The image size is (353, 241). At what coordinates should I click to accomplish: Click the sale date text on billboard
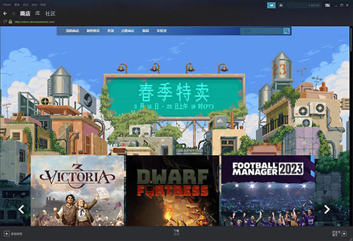174,106
